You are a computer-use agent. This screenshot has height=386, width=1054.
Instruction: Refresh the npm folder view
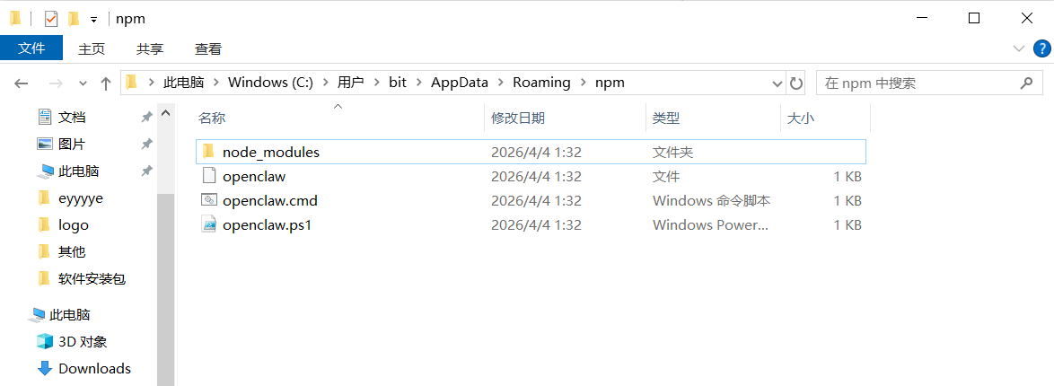pos(795,83)
